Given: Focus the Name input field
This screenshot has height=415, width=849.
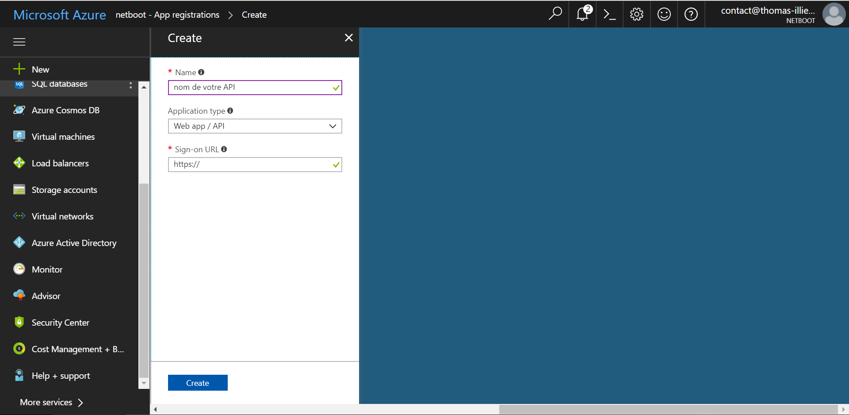Looking at the screenshot, I should [x=255, y=88].
